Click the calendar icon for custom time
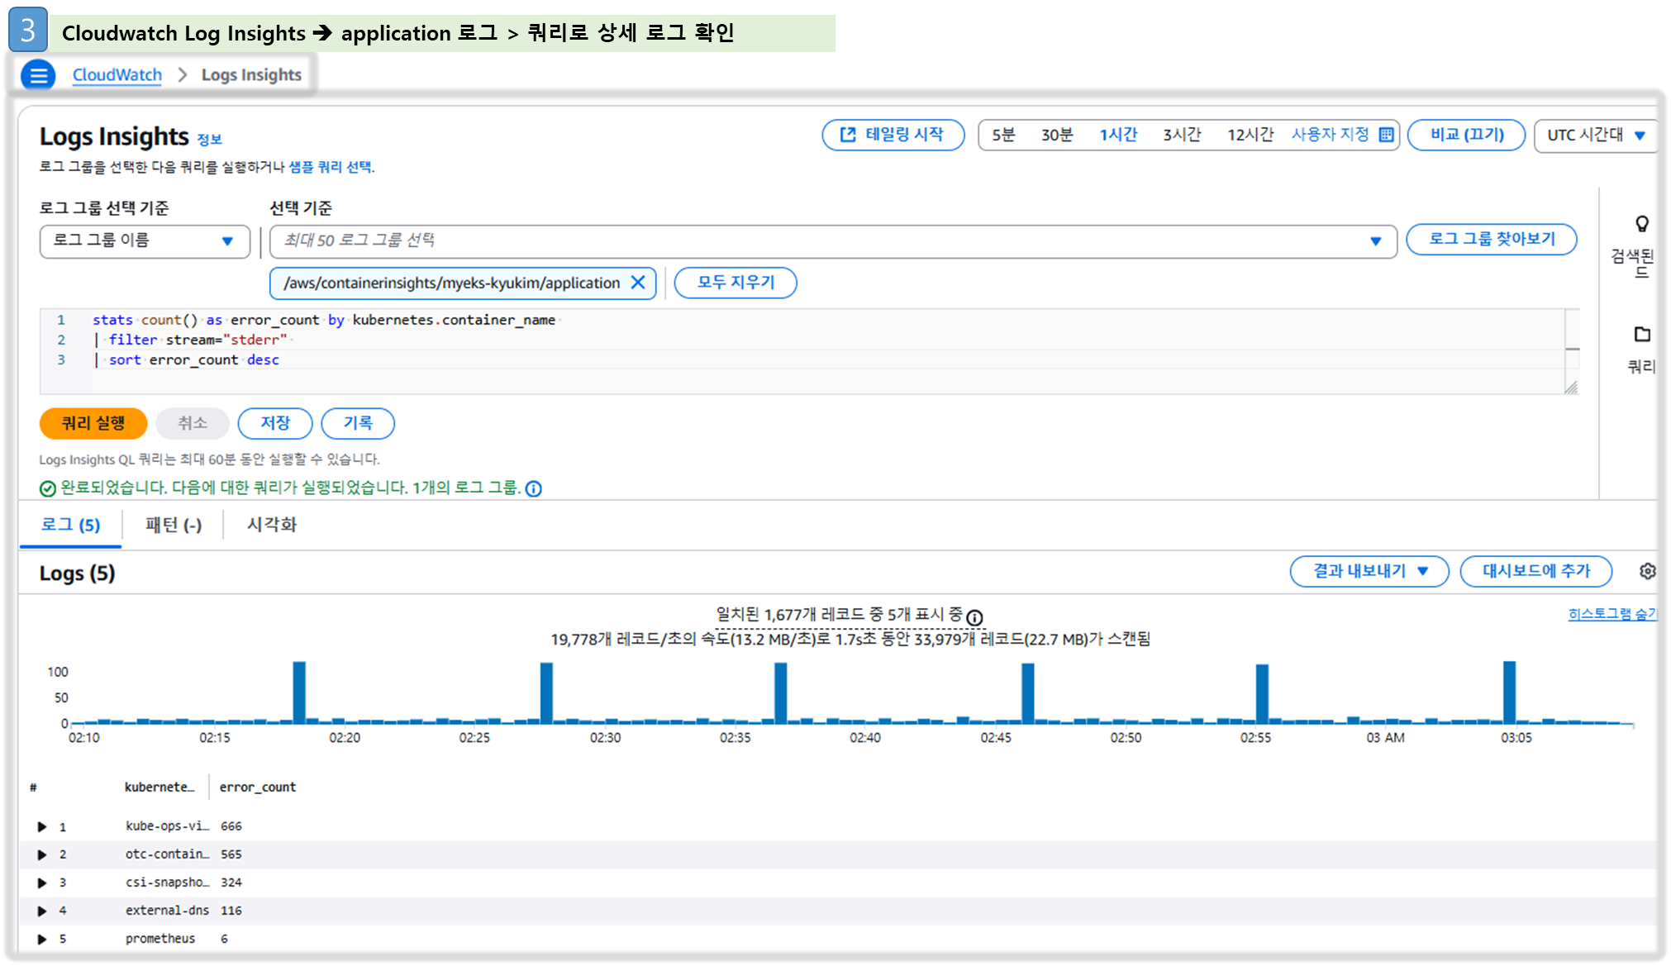 [1386, 135]
